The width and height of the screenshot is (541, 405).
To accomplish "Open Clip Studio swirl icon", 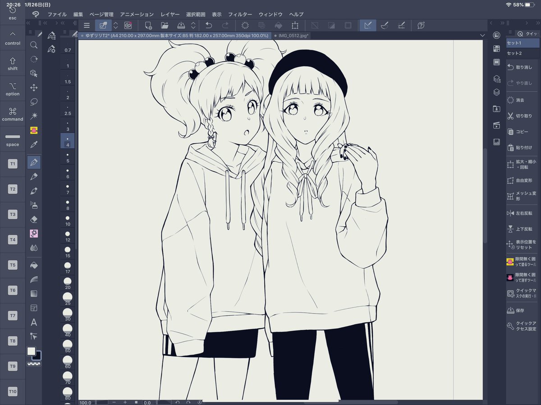I will (x=128, y=26).
